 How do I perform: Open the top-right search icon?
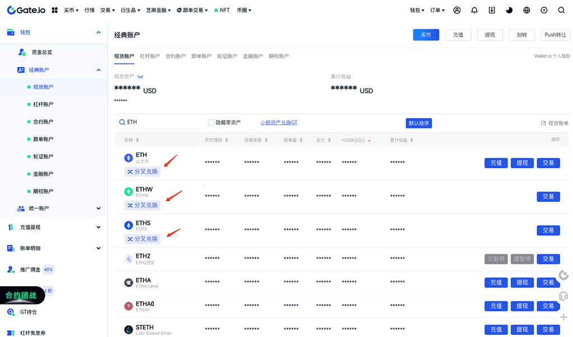(562, 10)
